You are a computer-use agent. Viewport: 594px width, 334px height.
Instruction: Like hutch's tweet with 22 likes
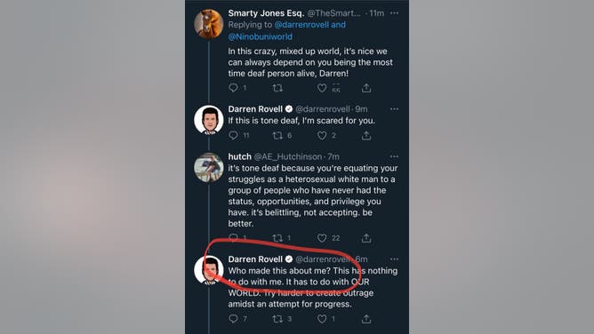click(322, 238)
